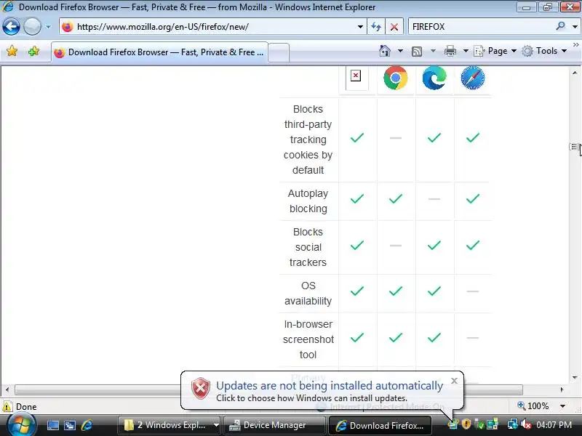Expand the Print options dropdown
Screen dimensions: 582x436
(466, 51)
